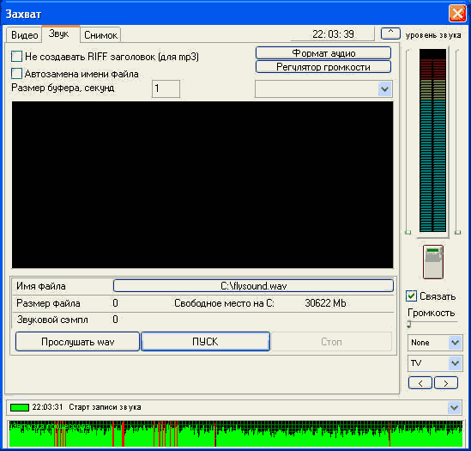Expand the empty dropdown under Регулятор громкости
471x451 pixels.
tap(323, 89)
